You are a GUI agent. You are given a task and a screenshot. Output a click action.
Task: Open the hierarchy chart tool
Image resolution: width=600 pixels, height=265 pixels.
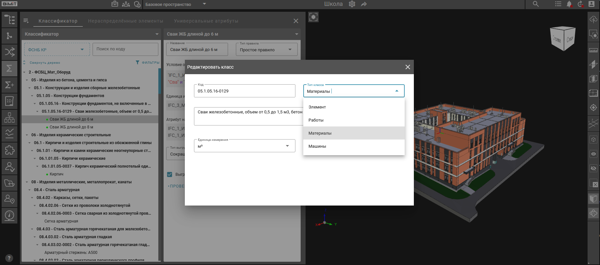coord(9,118)
